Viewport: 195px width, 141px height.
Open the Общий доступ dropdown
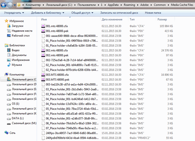(x=82, y=13)
